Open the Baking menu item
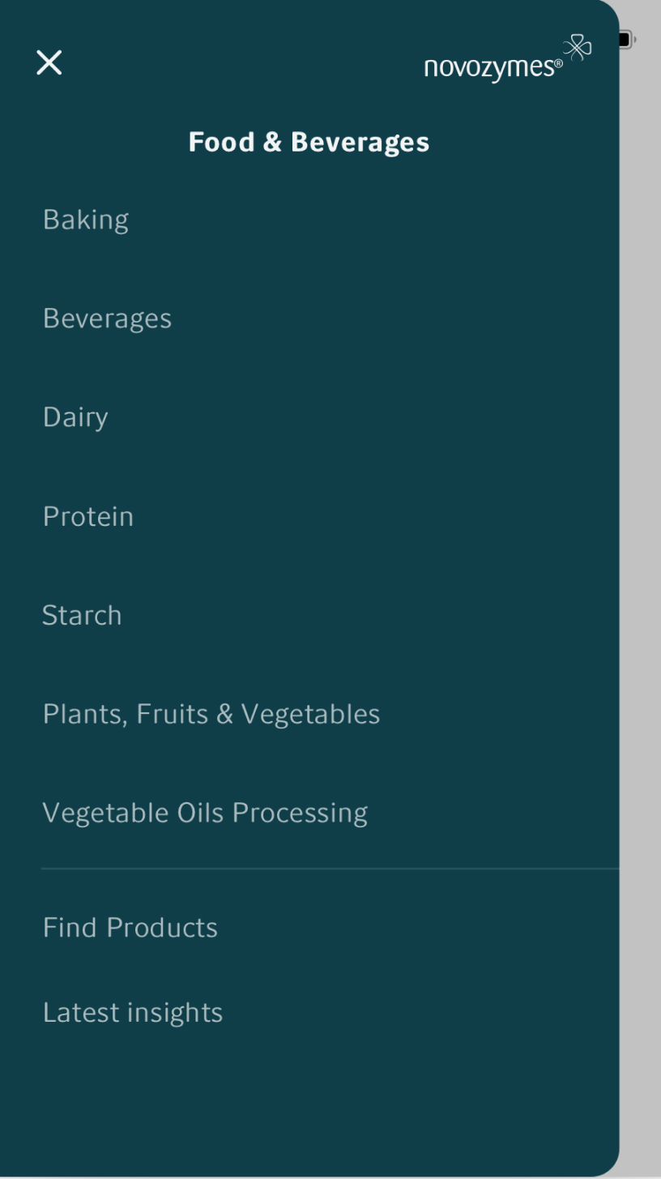 [x=86, y=220]
